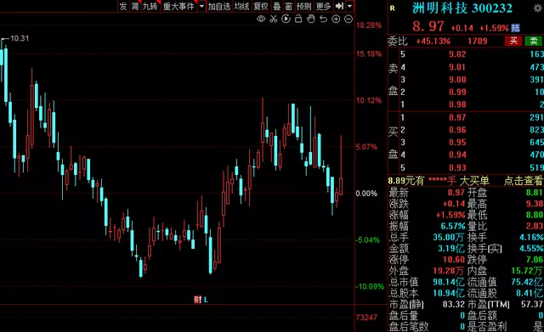Select sell level 5 price 9.02
This screenshot has width=544, height=332.
point(457,54)
